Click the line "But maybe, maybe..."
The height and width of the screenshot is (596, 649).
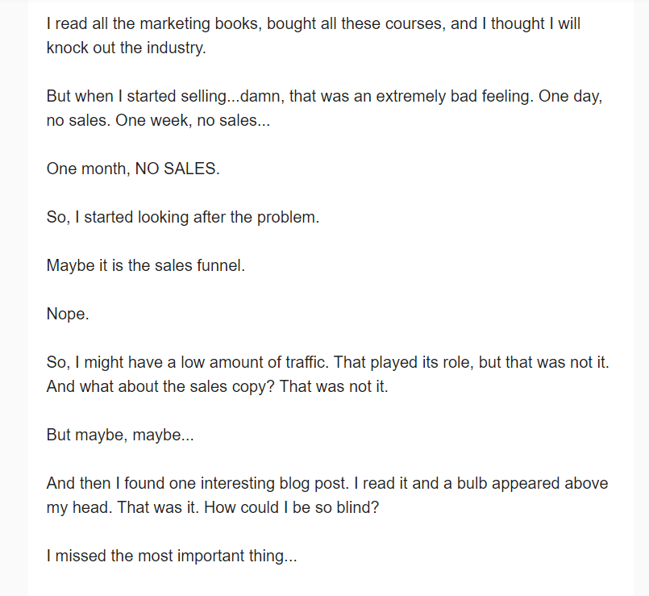(120, 435)
